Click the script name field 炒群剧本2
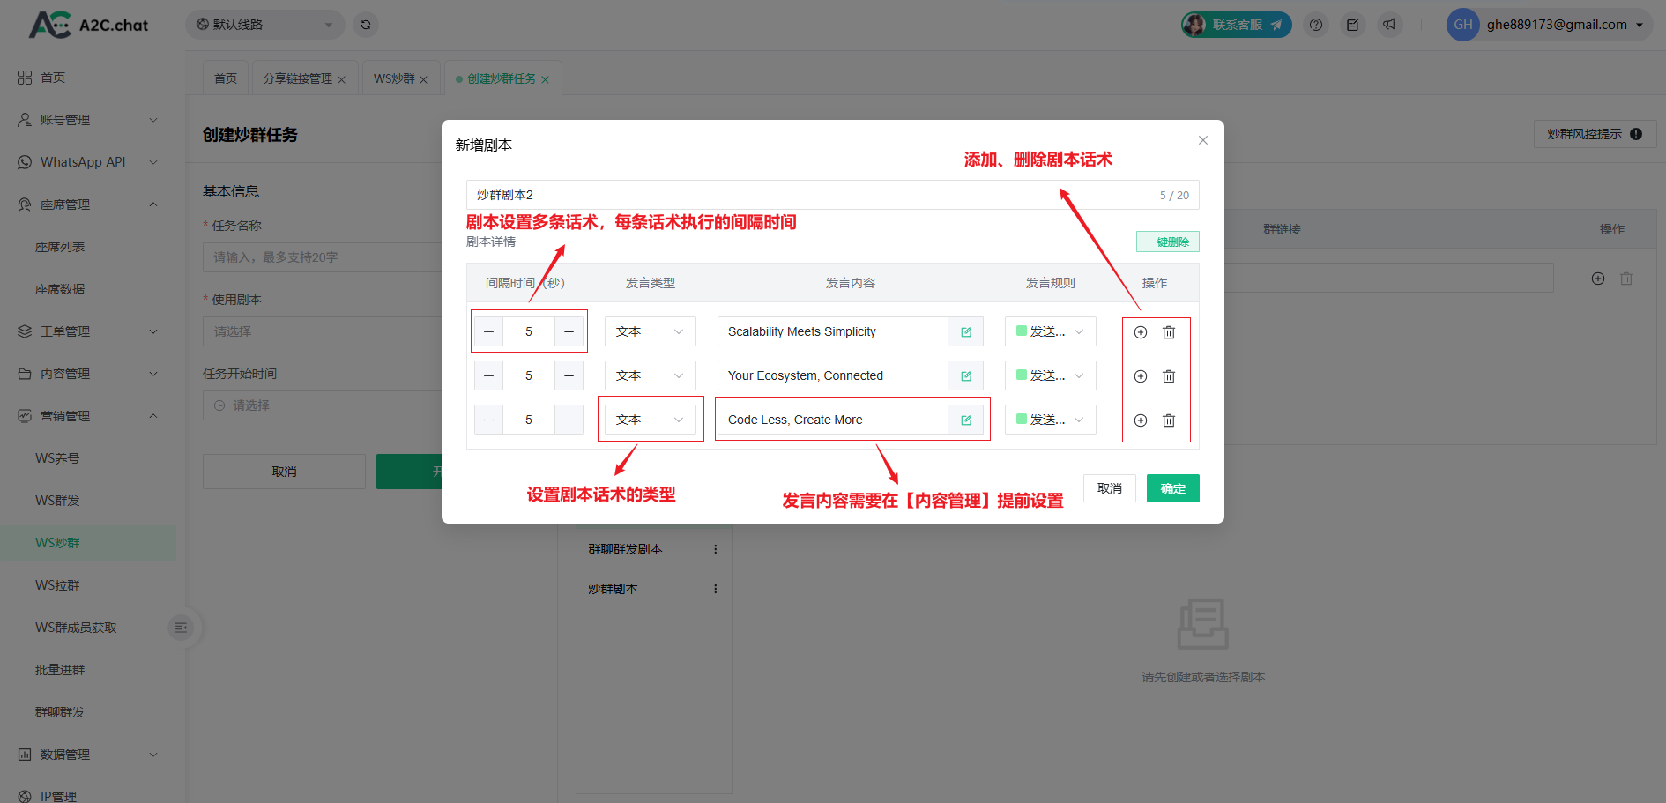This screenshot has width=1666, height=803. point(811,195)
